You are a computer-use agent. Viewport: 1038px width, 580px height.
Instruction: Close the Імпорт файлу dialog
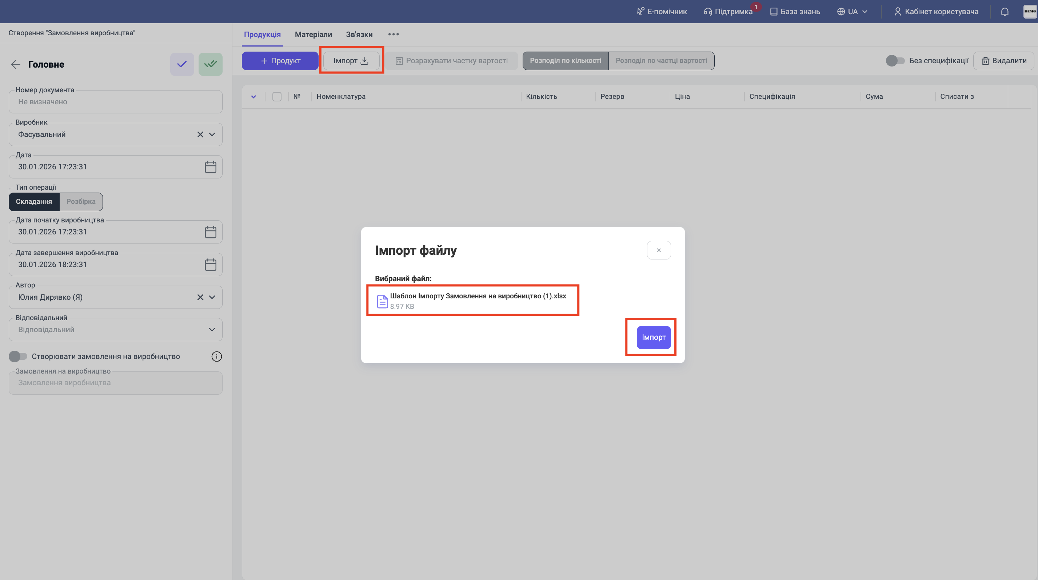[658, 250]
